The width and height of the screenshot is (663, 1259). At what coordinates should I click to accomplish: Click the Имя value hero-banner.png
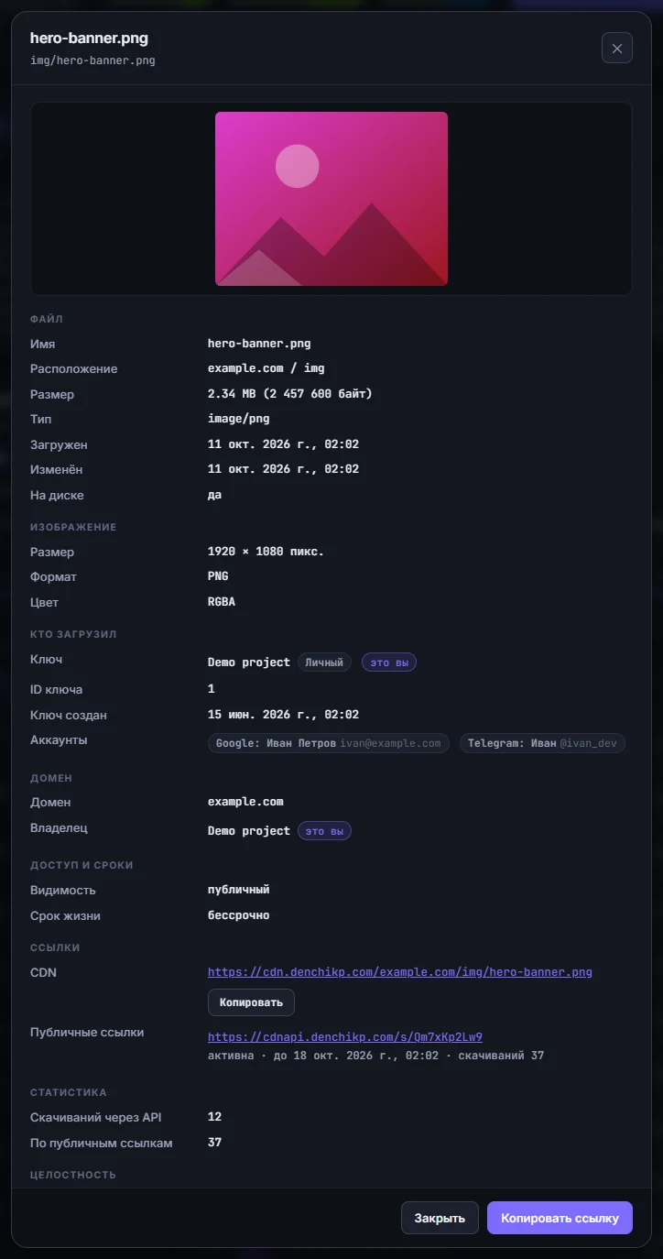point(259,344)
